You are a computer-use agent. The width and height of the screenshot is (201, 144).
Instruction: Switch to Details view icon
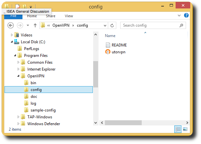[178, 129]
